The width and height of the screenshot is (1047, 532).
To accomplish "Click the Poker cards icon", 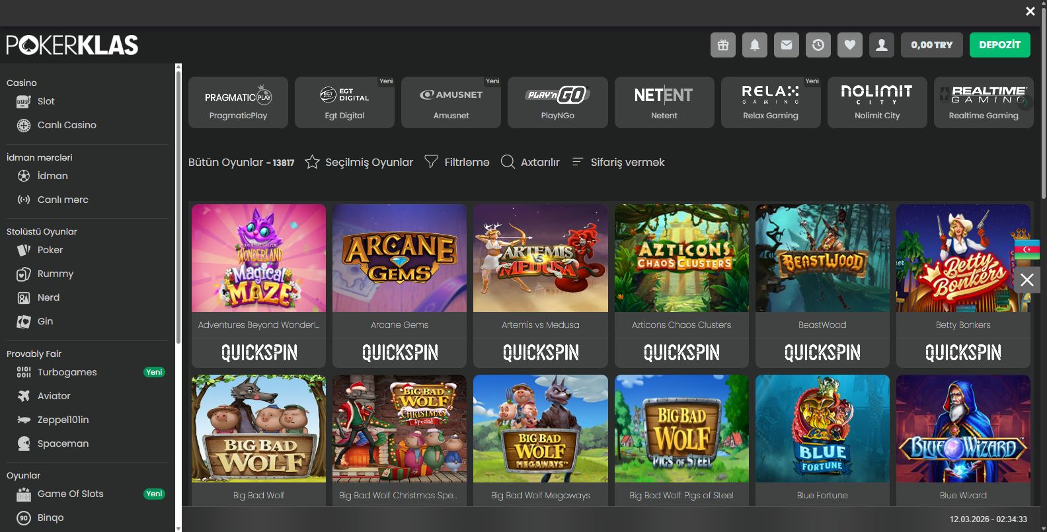I will [24, 250].
